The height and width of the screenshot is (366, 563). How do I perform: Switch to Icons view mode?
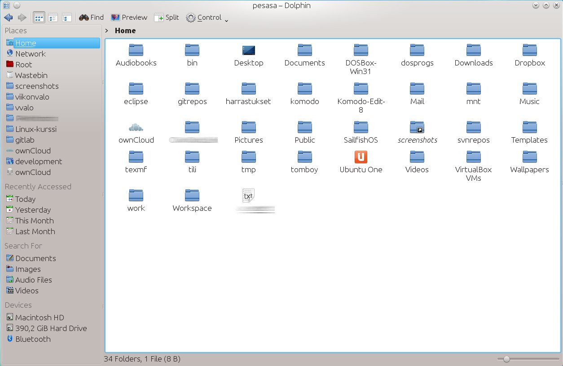point(39,18)
